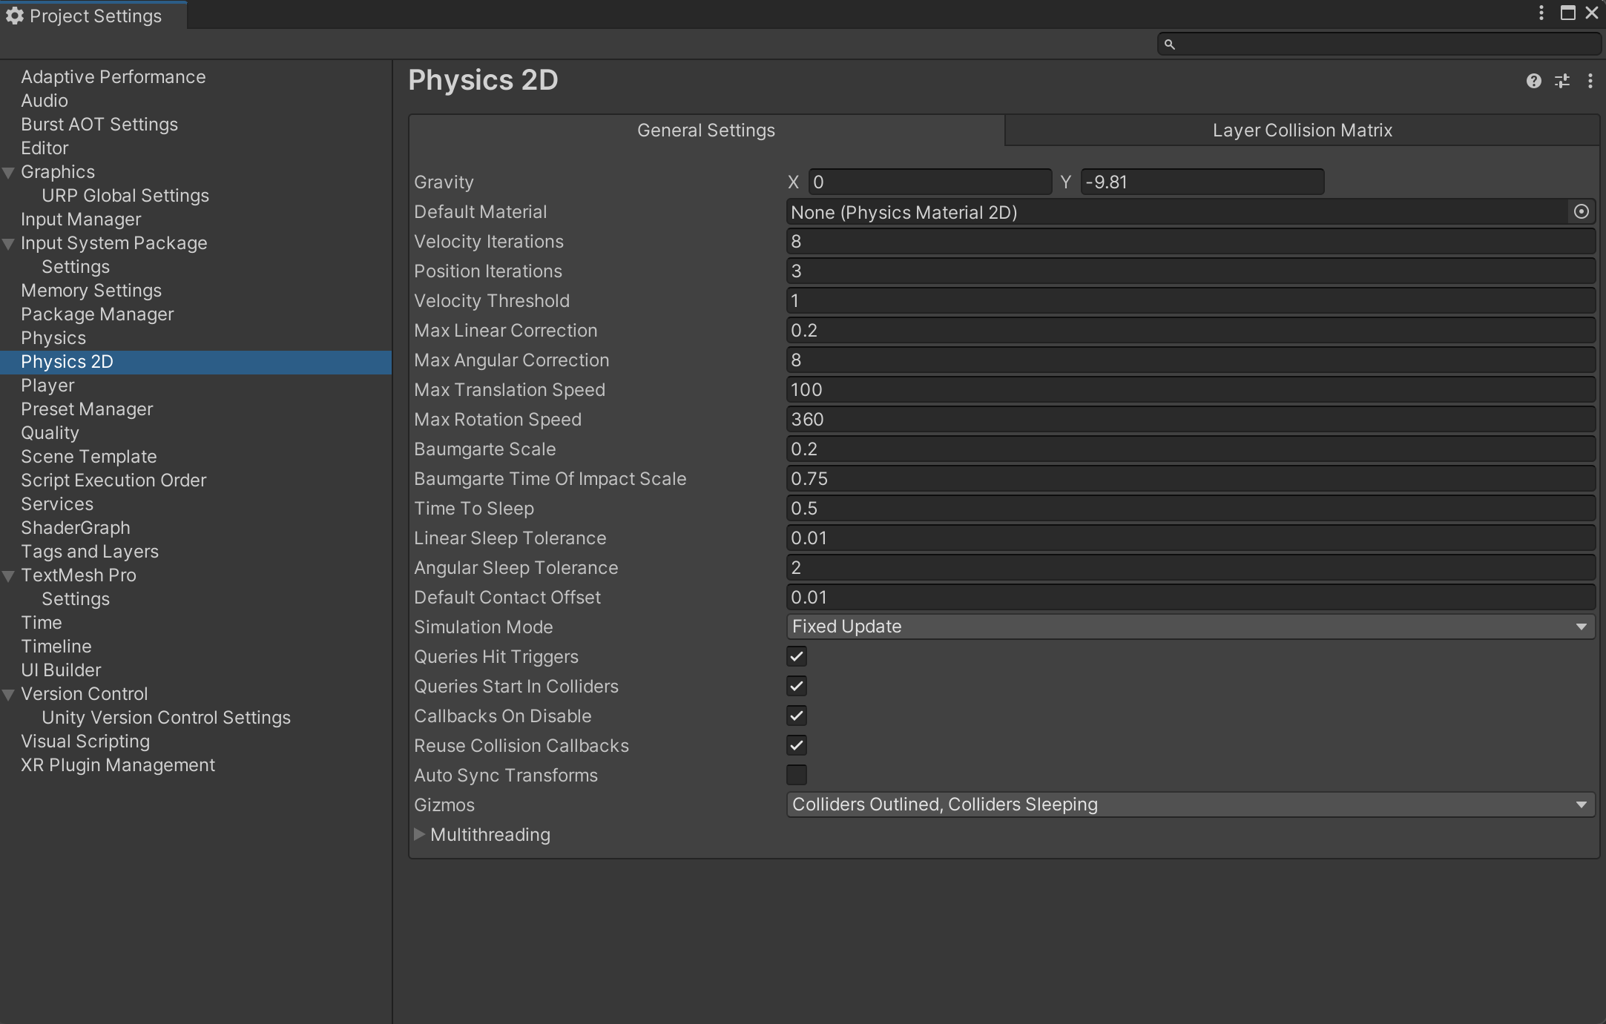
Task: Click the search magnifier icon
Action: pyautogui.click(x=1169, y=44)
